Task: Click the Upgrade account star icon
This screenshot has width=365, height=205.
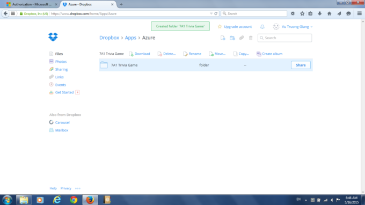Action: [x=220, y=26]
